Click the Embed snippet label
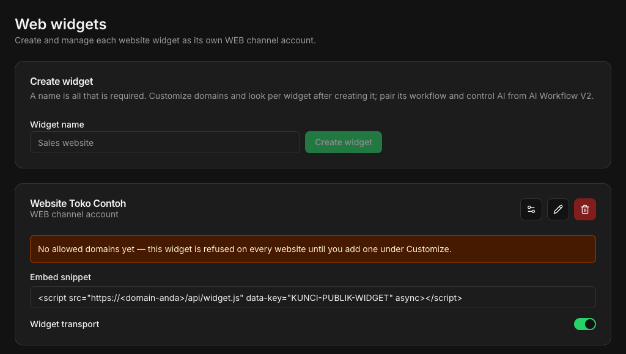The height and width of the screenshot is (354, 626). tap(61, 277)
